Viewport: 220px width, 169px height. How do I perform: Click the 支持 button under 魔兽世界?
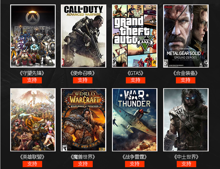(83, 164)
